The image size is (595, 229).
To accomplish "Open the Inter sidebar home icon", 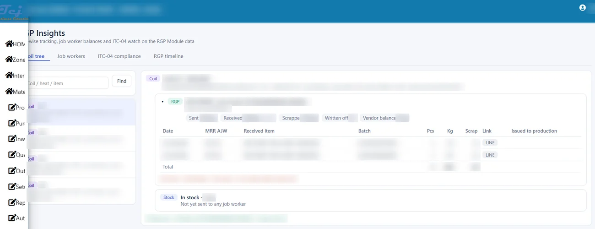I will pyautogui.click(x=9, y=76).
